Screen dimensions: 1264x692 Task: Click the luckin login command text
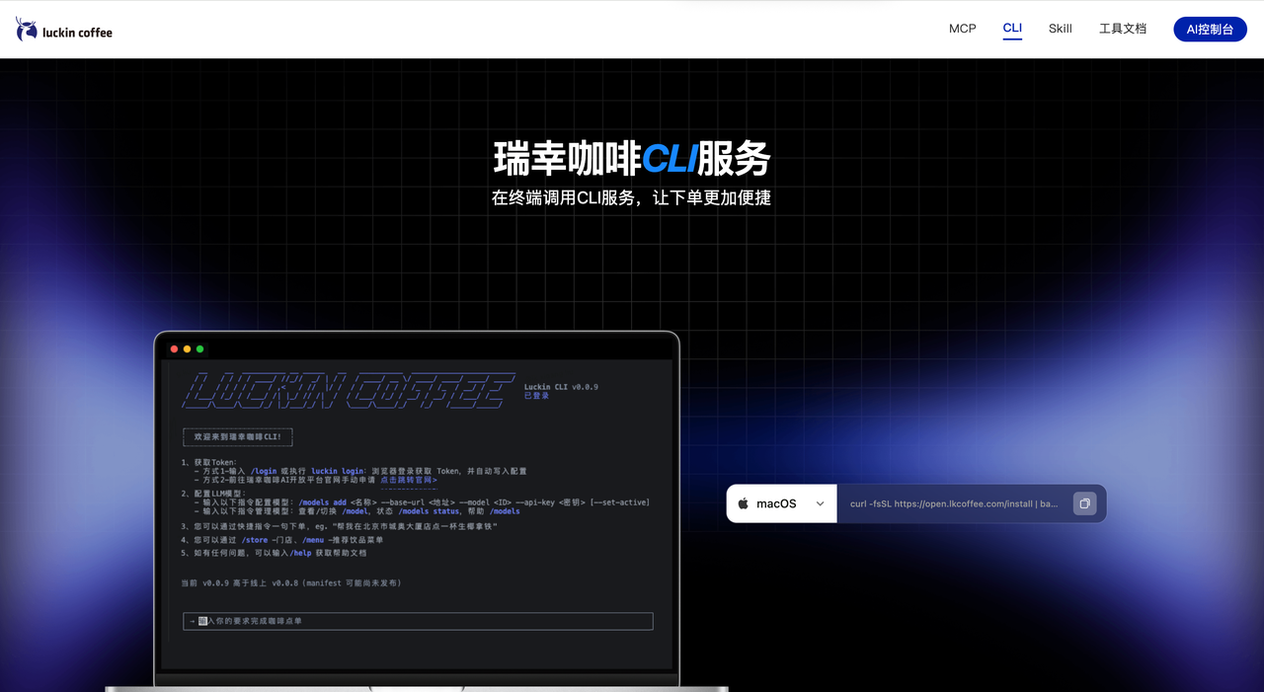tap(337, 471)
